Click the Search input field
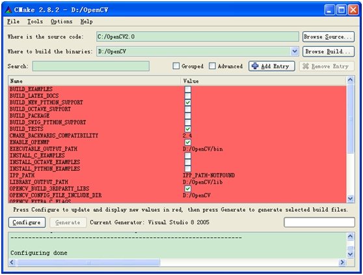The image size is (363, 275). [91, 66]
